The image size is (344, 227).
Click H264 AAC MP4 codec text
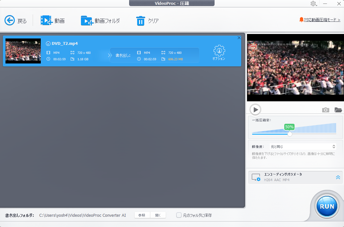(277, 180)
